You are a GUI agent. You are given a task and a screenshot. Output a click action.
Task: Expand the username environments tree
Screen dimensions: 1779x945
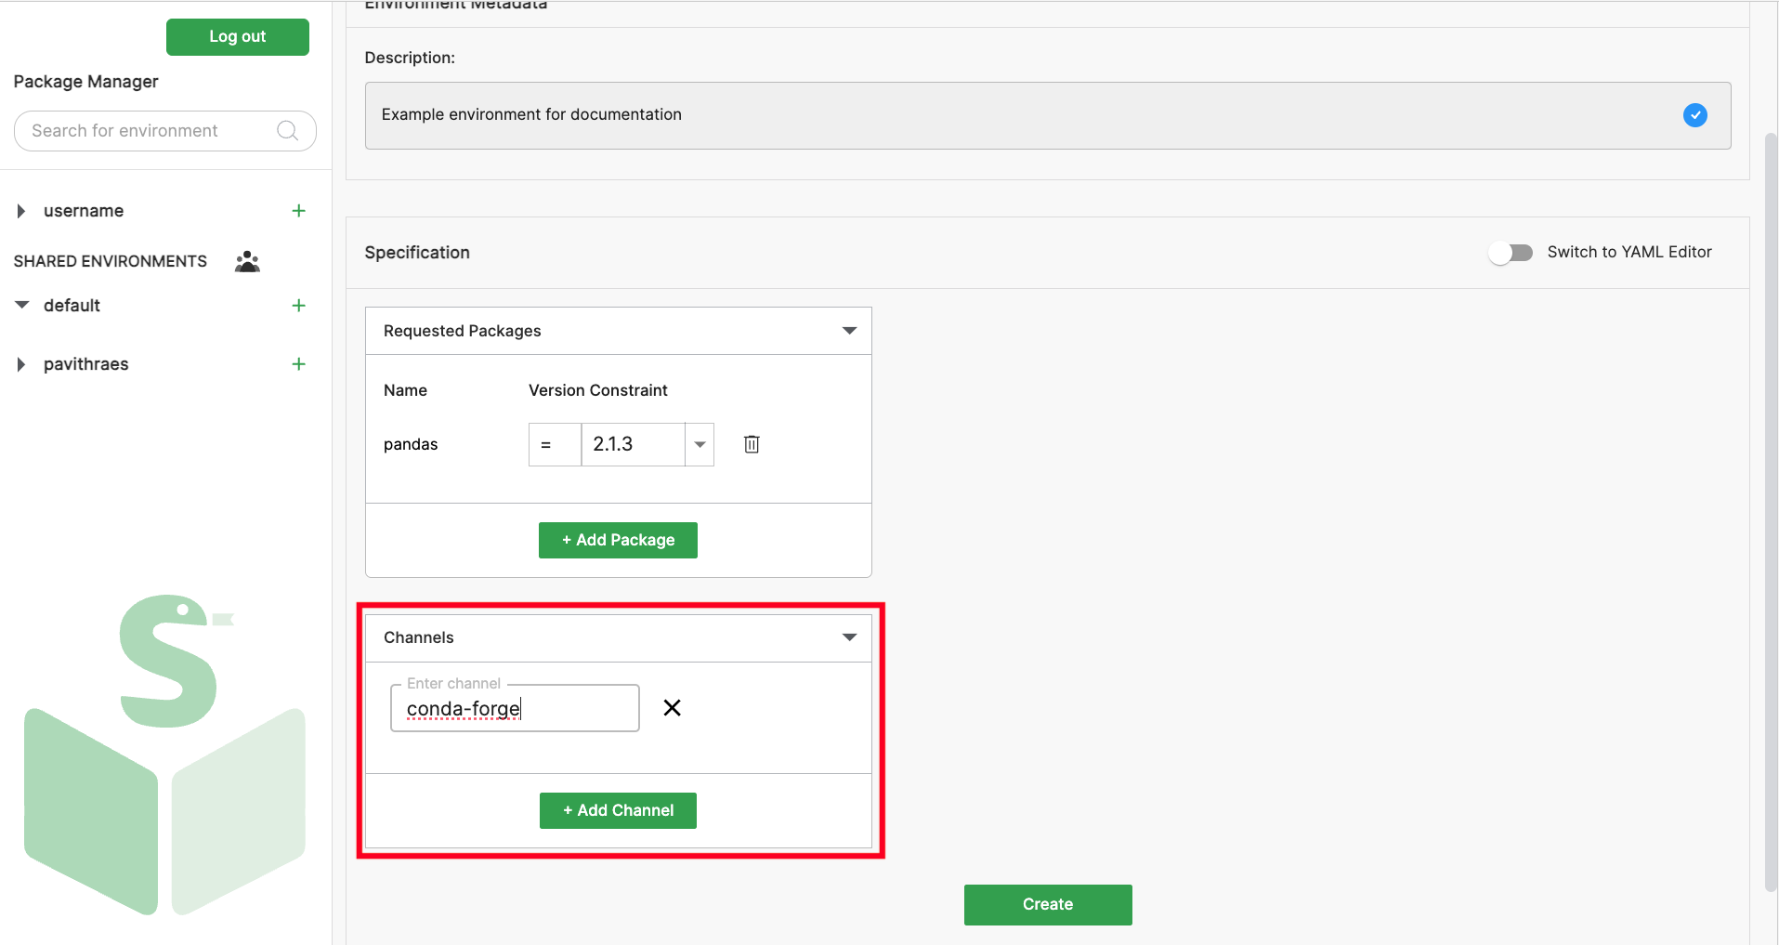(21, 210)
